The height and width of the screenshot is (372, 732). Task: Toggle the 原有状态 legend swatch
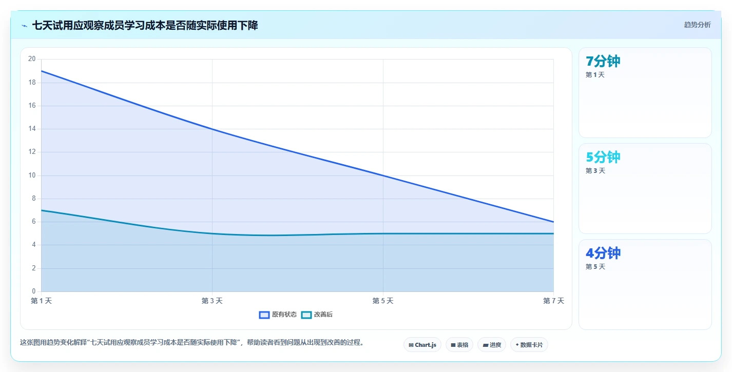264,315
